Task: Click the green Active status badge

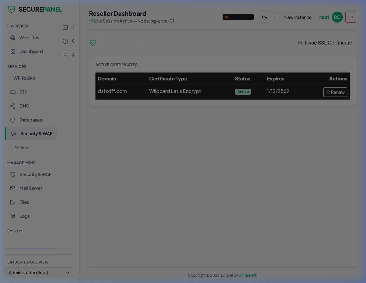Action: (x=243, y=92)
